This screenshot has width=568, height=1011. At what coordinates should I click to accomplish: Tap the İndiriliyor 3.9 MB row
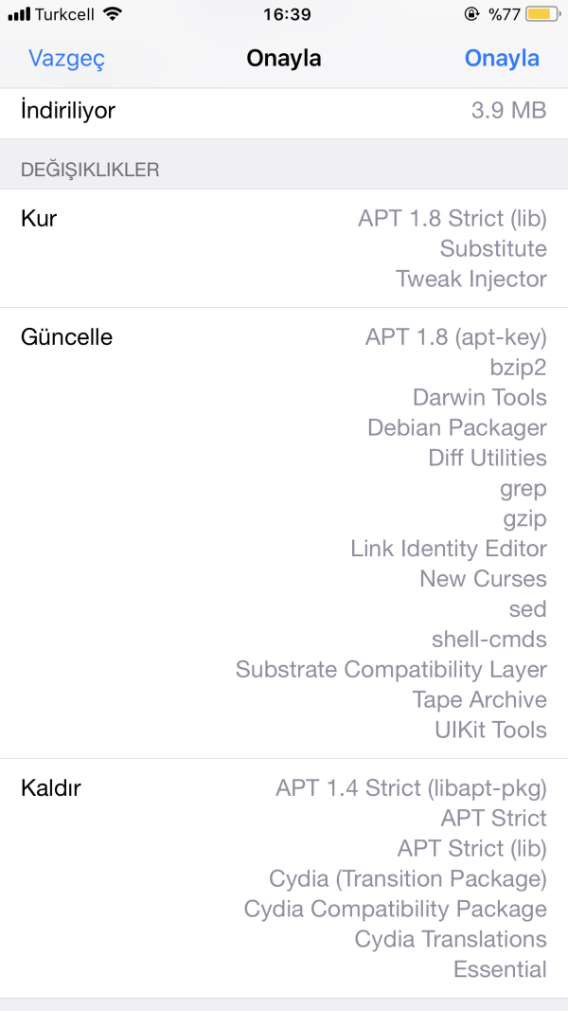click(284, 111)
